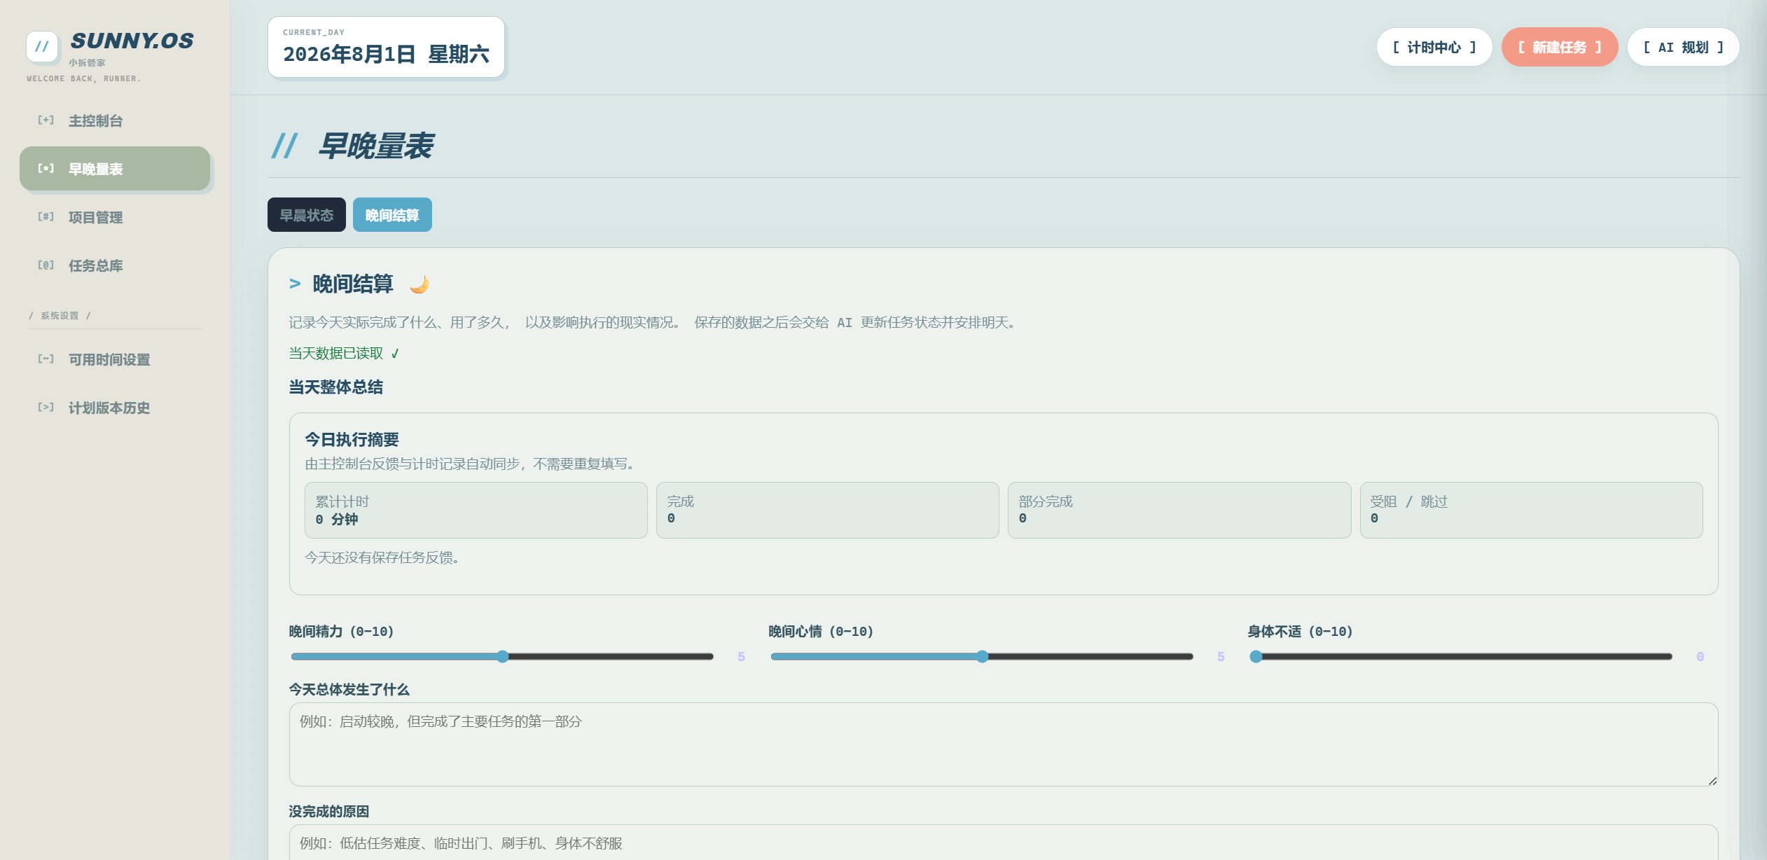Go to 项目管理 in sidebar
This screenshot has height=860, width=1767.
115,217
